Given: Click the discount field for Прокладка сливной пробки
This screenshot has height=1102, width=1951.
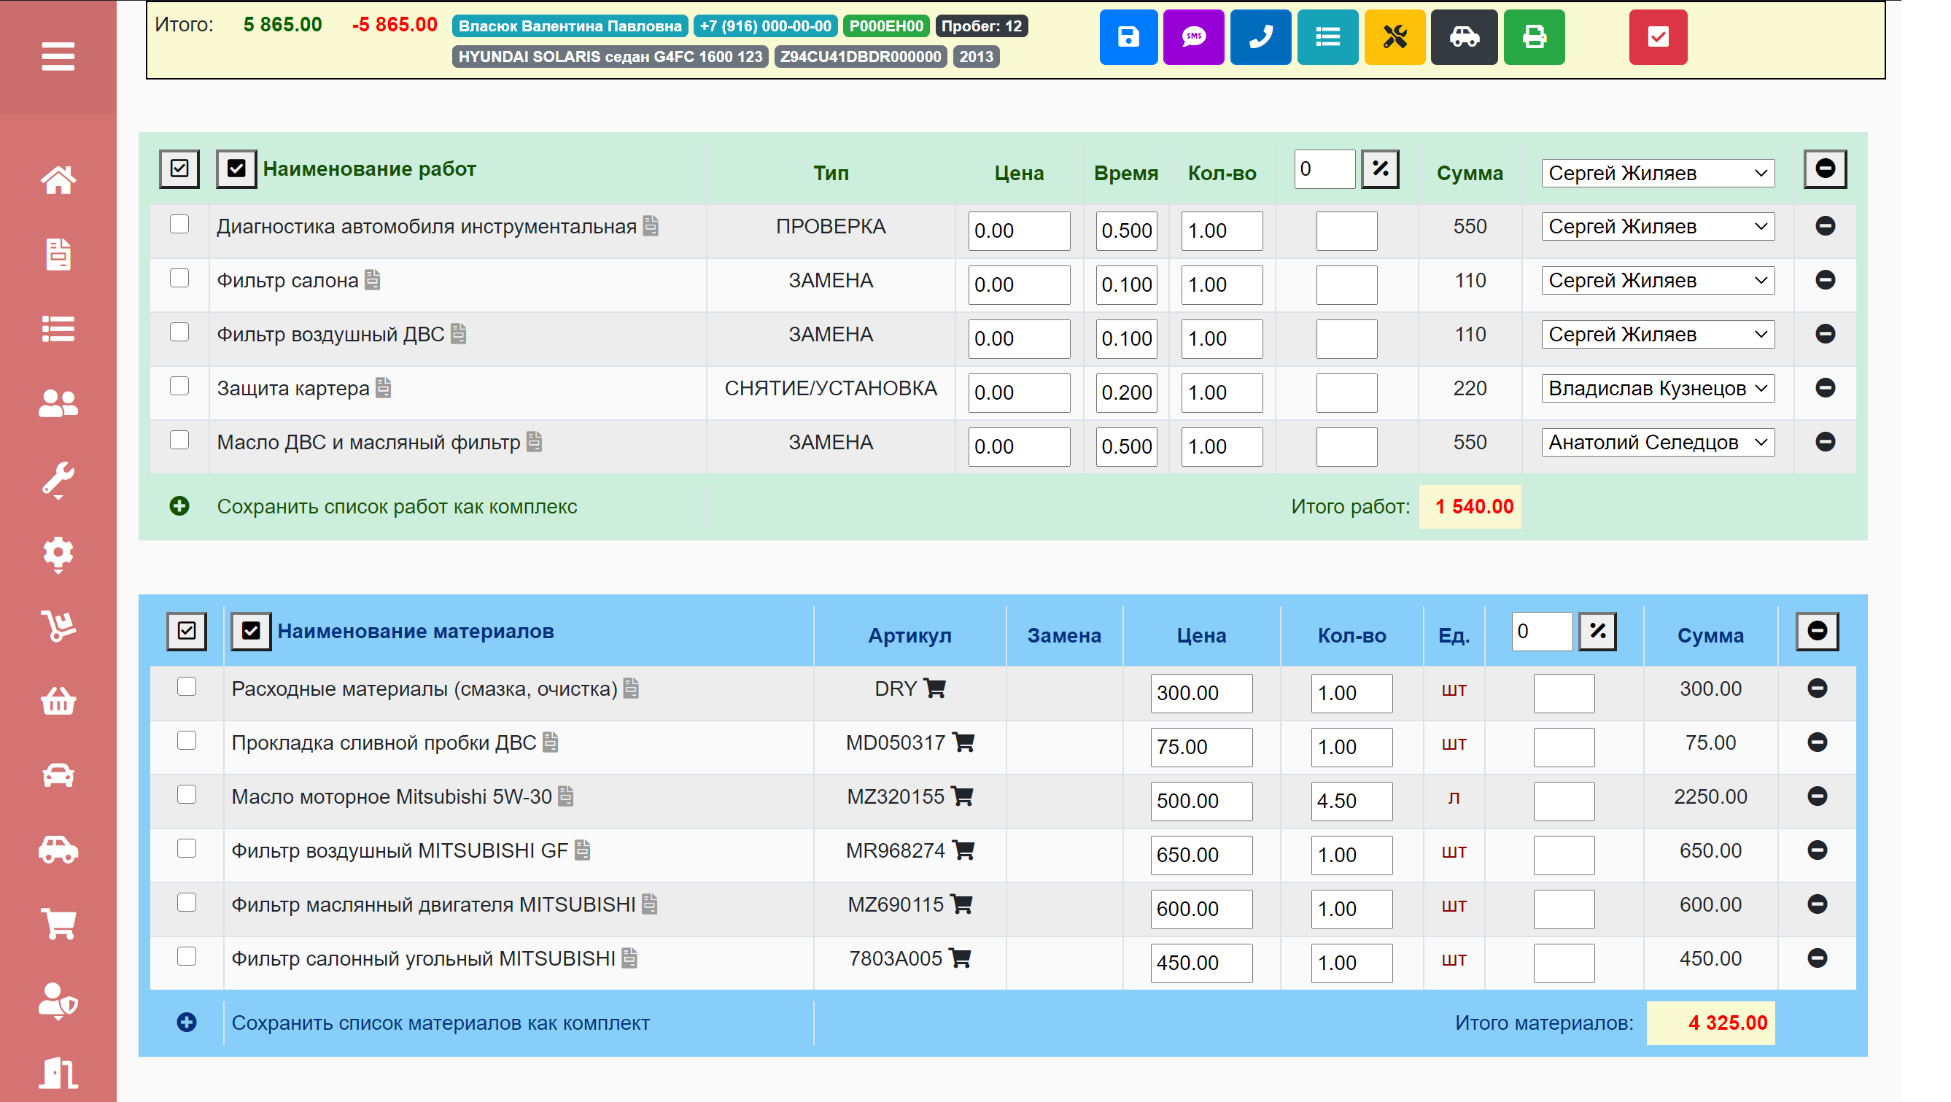Looking at the screenshot, I should click(1563, 746).
